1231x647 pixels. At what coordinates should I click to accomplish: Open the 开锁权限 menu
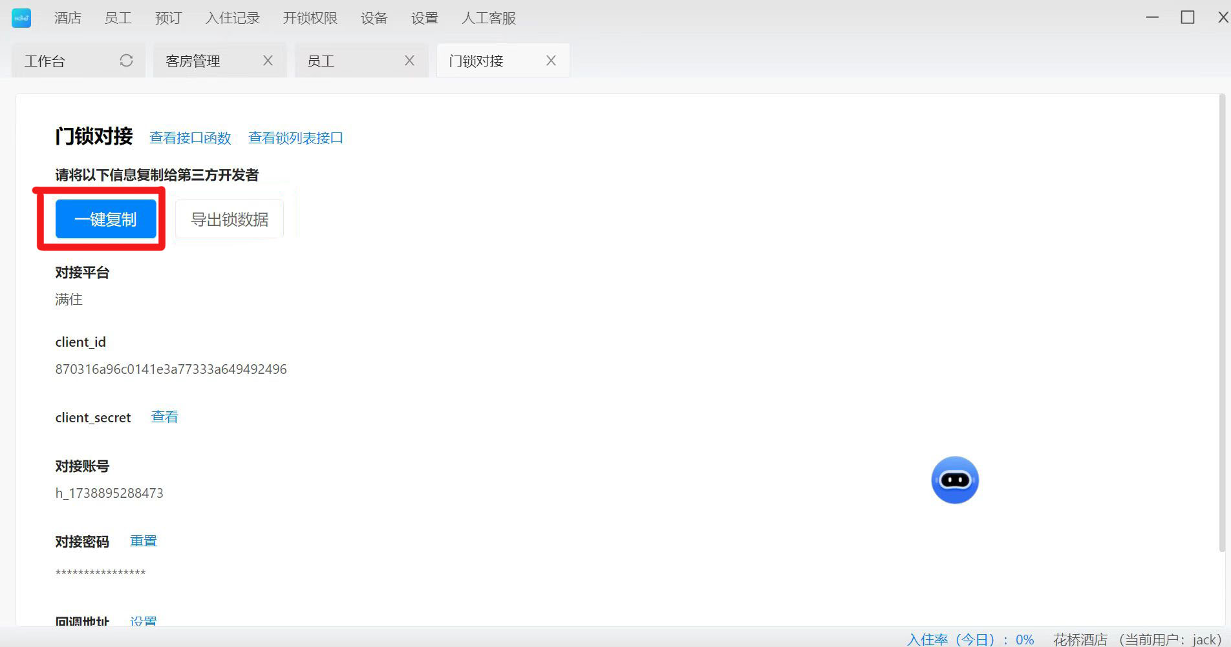(310, 18)
